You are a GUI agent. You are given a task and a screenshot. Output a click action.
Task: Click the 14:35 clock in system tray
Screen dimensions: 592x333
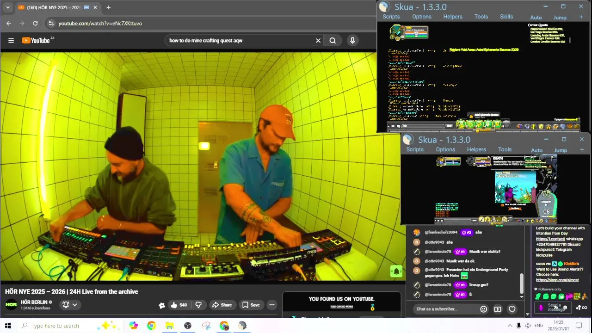[558, 322]
